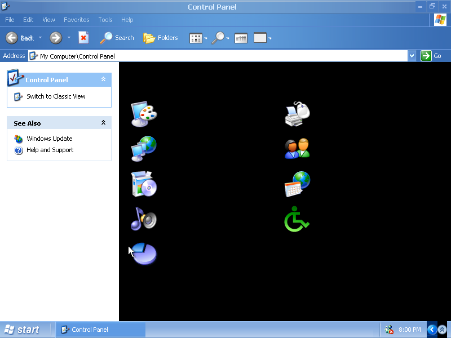
Task: Open the zoom magnifier dropdown arrow
Action: tap(228, 38)
